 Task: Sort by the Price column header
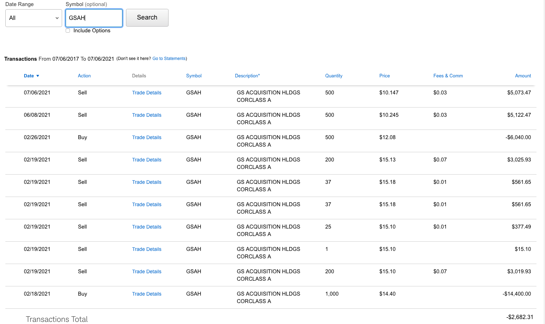point(384,76)
